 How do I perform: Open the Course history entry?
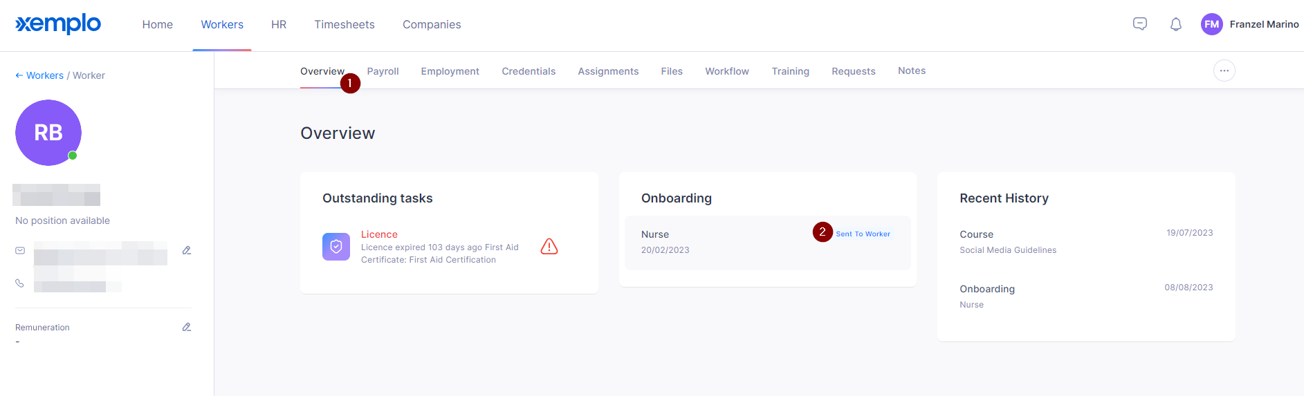tap(976, 234)
